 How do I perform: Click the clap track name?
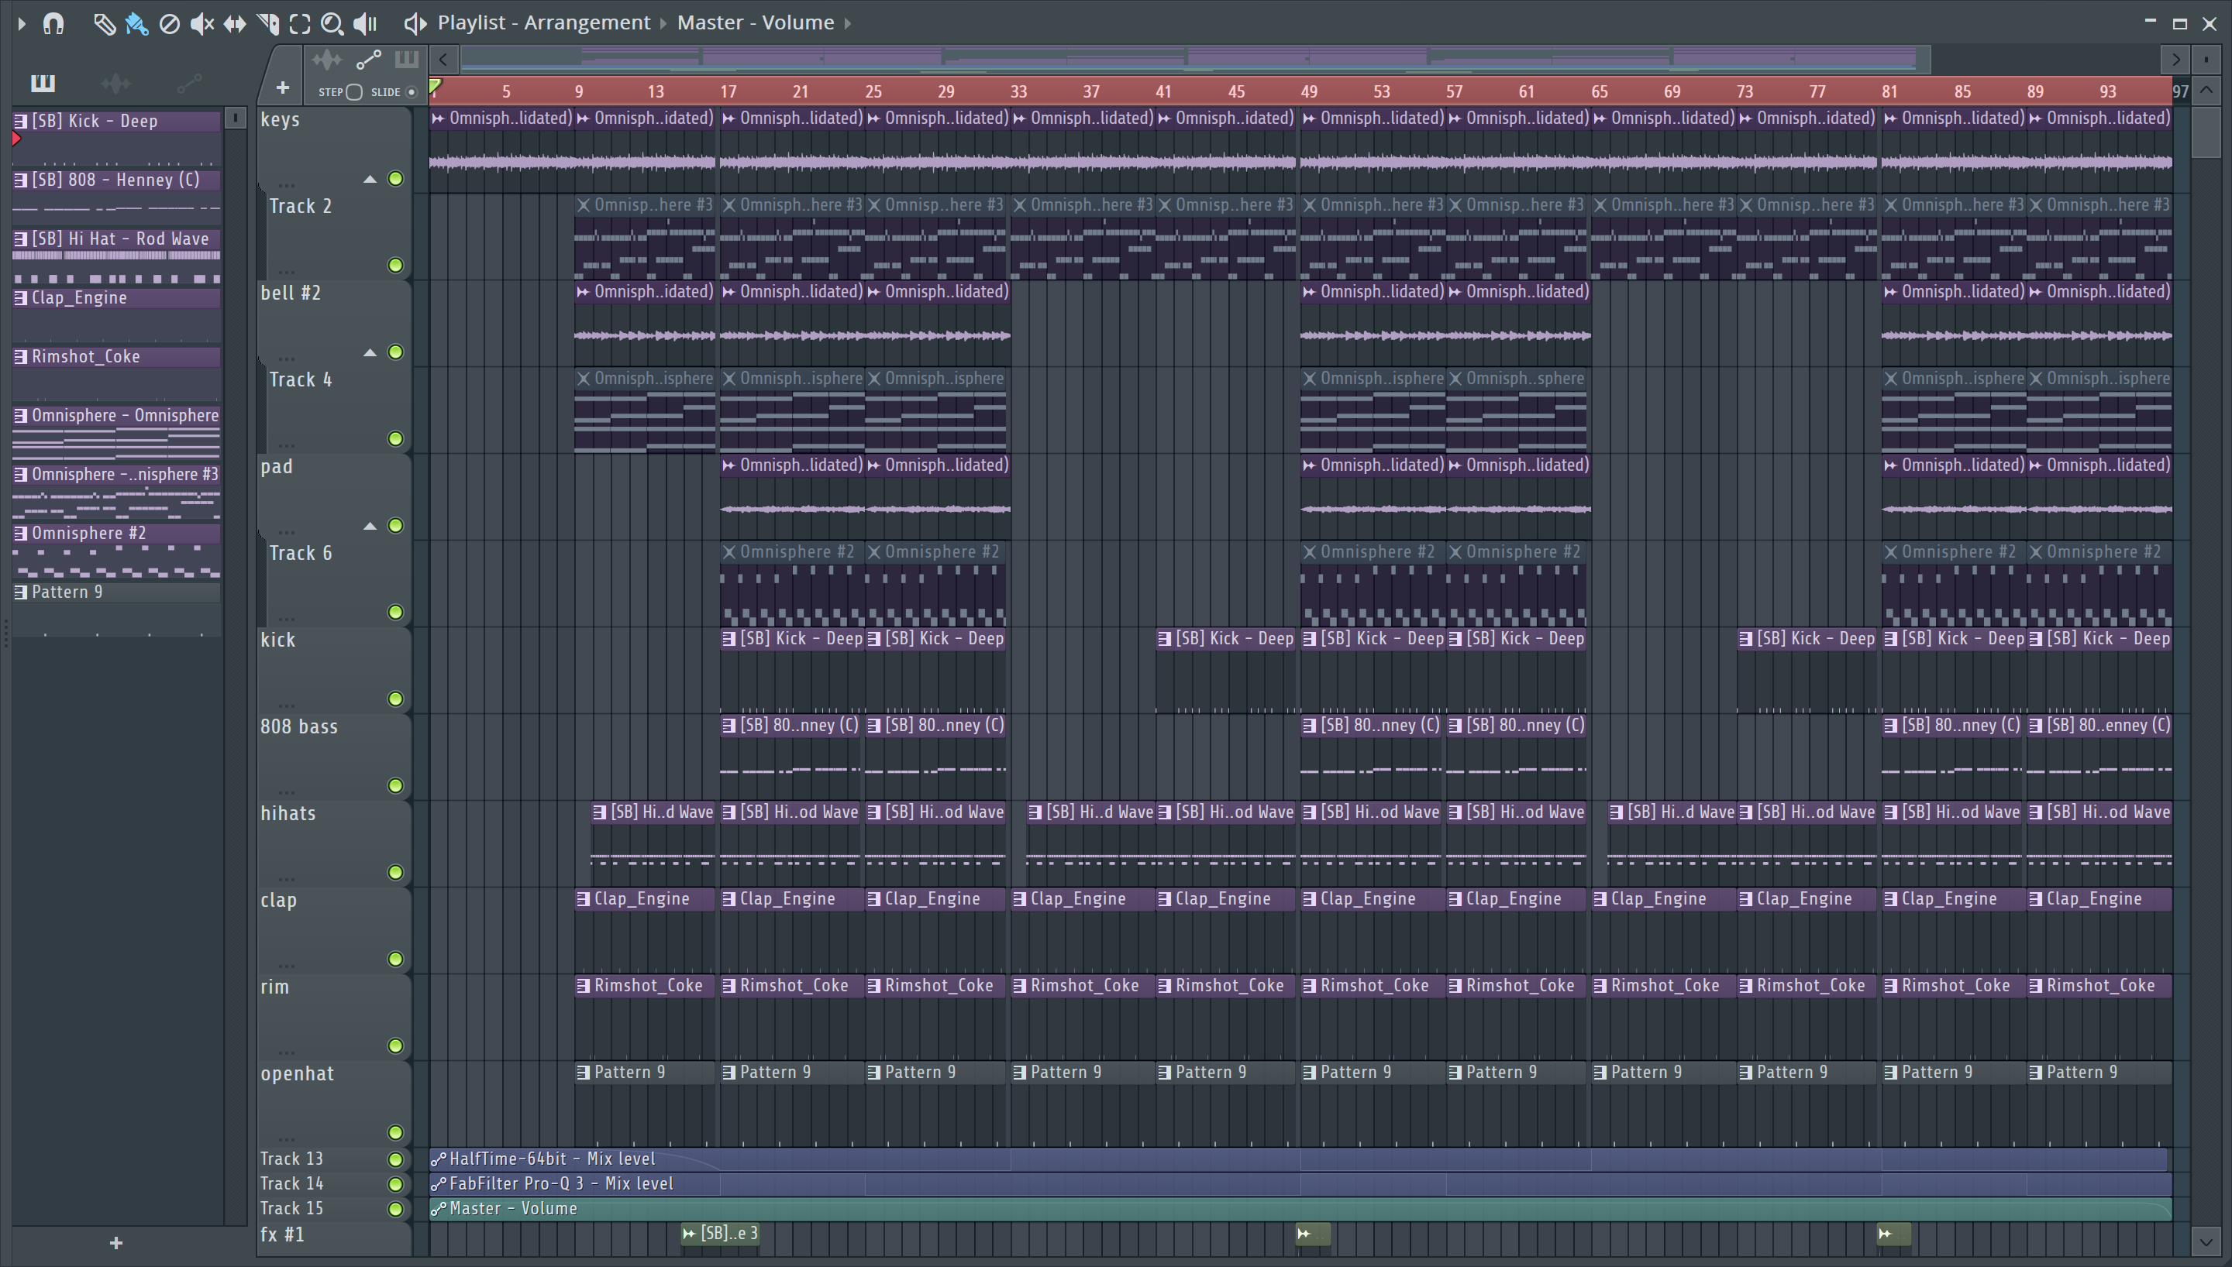pyautogui.click(x=278, y=901)
